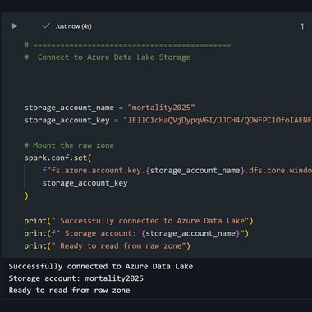Run the cell with the play icon

click(x=15, y=26)
